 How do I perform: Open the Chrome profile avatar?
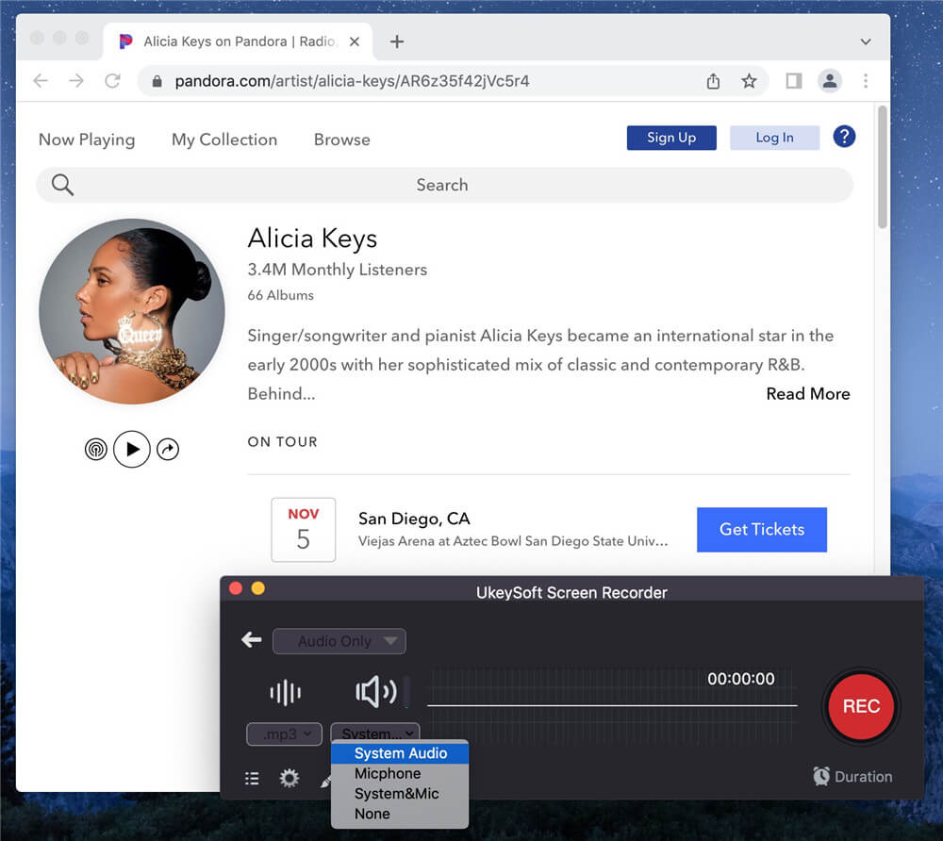click(830, 80)
